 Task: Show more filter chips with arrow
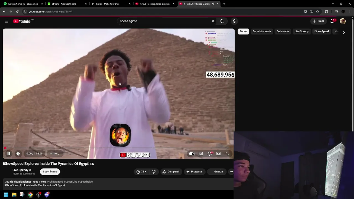pos(344,33)
